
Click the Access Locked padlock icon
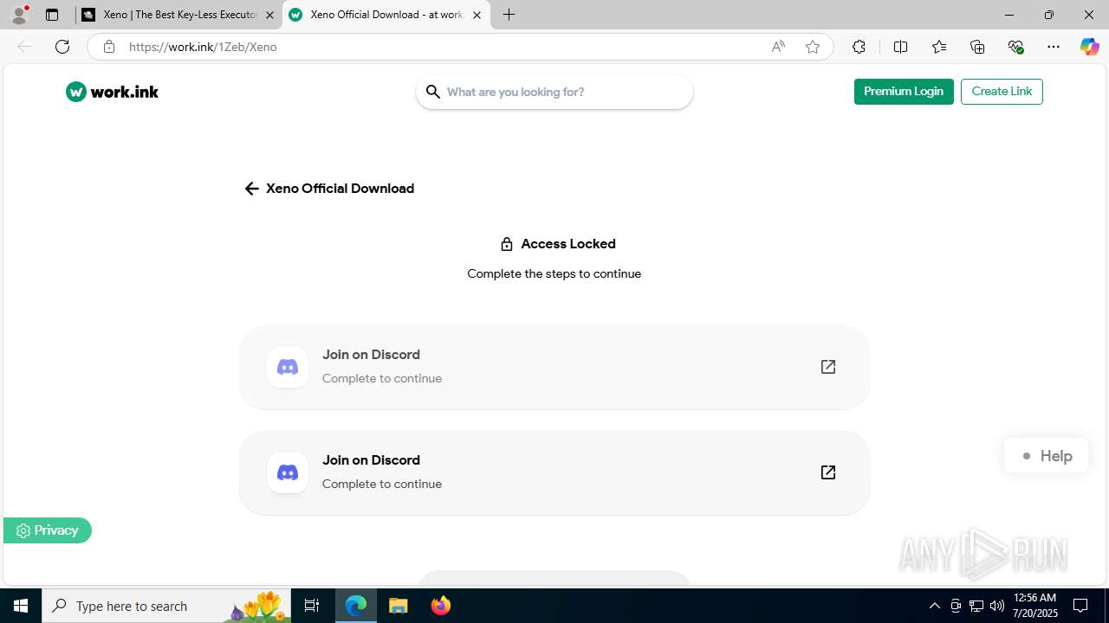(507, 244)
